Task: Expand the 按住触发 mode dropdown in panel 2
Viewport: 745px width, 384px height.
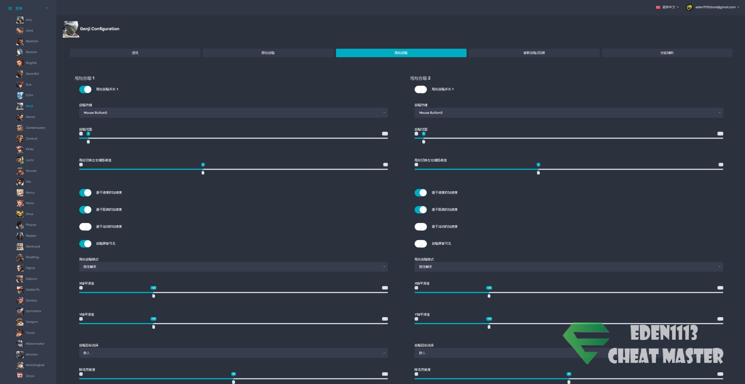Action: click(x=569, y=267)
